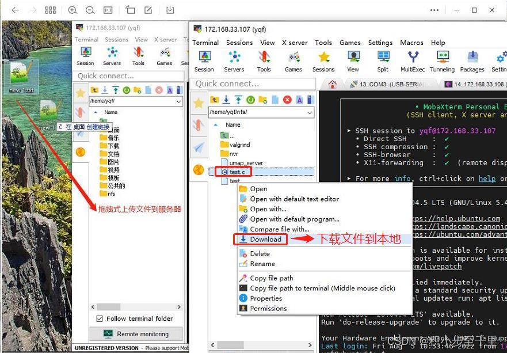This screenshot has height=353, width=507.
Task: Click the MultiExec toolbar icon
Action: 413,61
